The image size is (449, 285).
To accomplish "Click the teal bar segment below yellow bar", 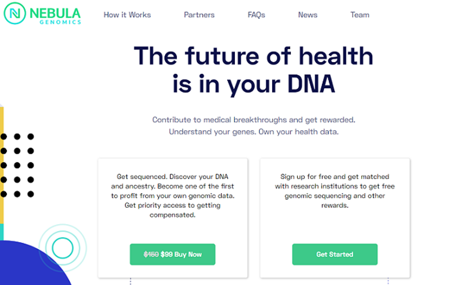I will click(2, 231).
